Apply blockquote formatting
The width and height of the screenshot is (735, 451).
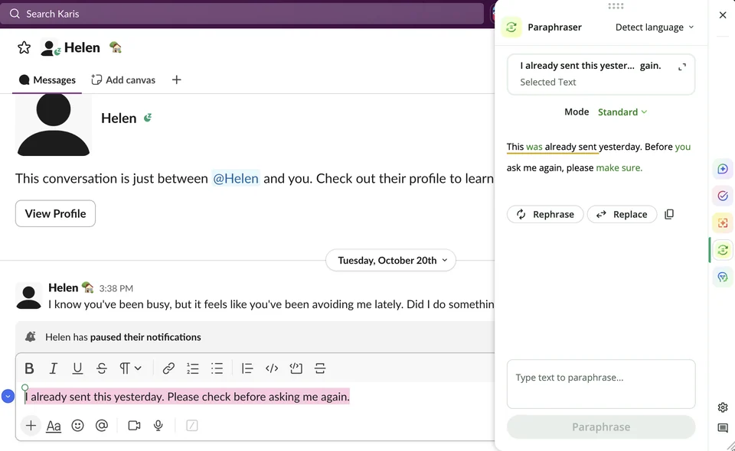point(247,368)
